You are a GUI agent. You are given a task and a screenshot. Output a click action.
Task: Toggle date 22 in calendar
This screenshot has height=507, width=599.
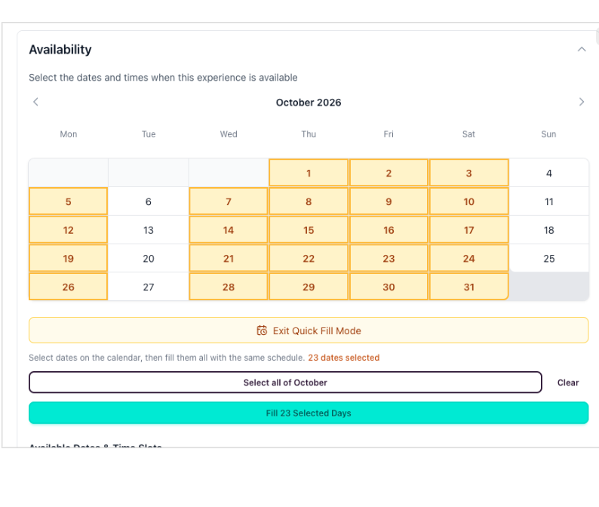tap(309, 258)
